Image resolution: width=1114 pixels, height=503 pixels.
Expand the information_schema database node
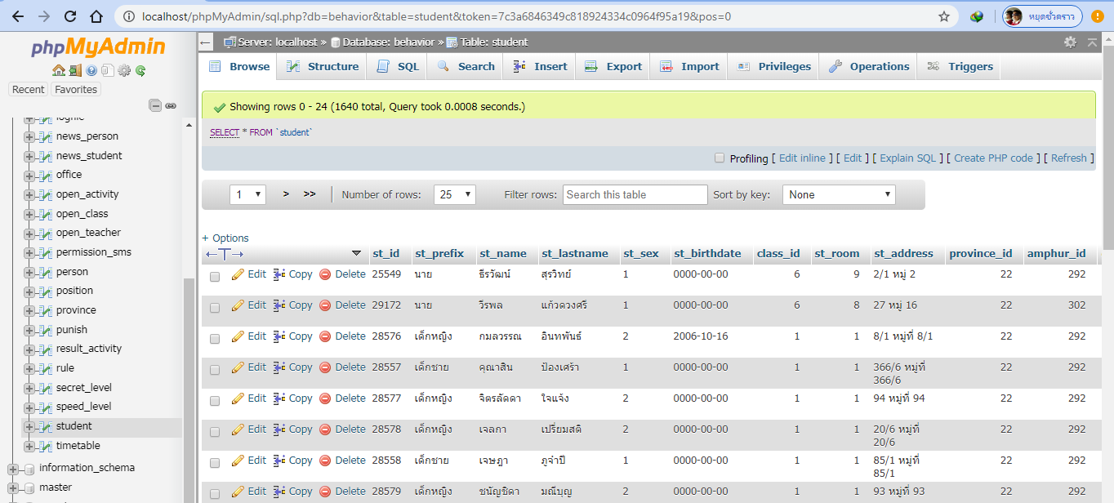[12, 469]
